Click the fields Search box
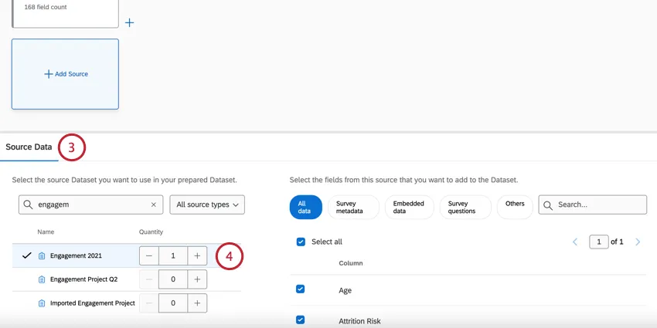The height and width of the screenshot is (328, 657). pos(593,205)
